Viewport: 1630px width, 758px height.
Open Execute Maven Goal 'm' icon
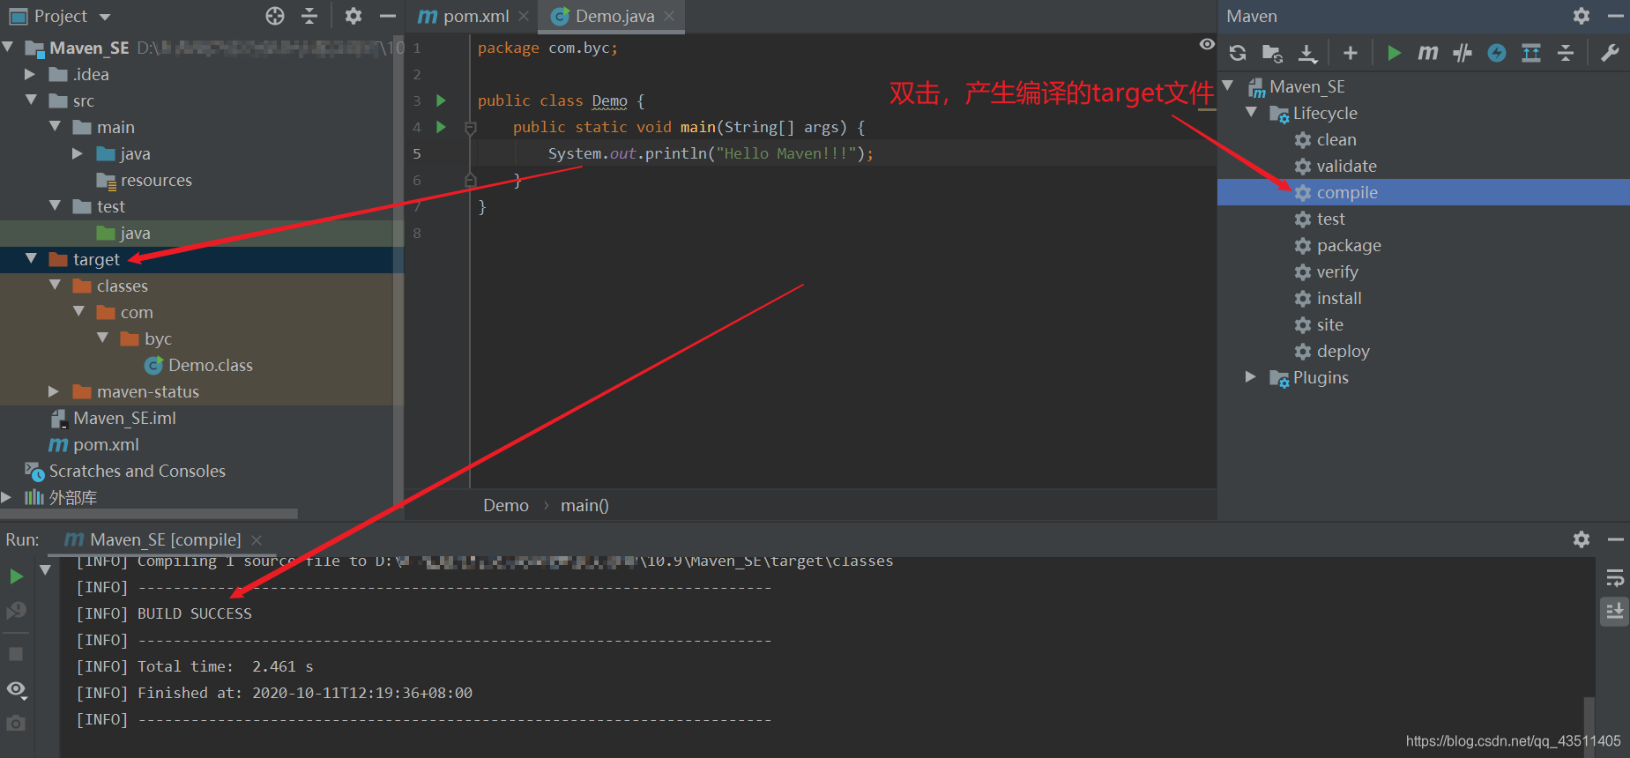(x=1428, y=53)
